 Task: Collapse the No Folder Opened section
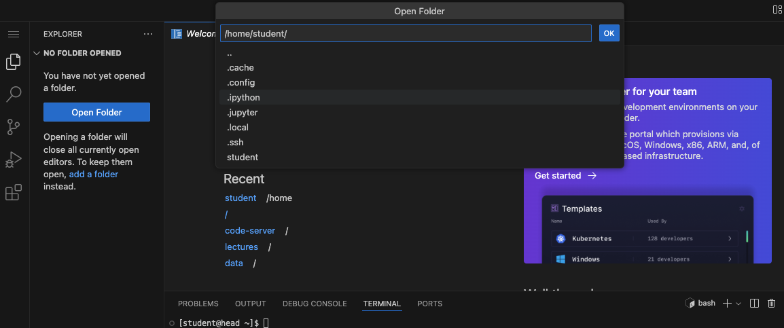(x=37, y=53)
